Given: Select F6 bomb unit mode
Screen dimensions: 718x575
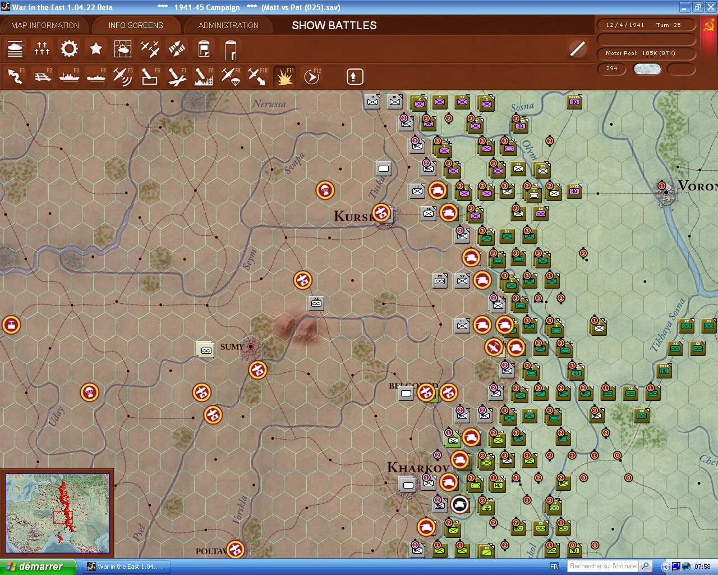Looking at the screenshot, I should 150,76.
